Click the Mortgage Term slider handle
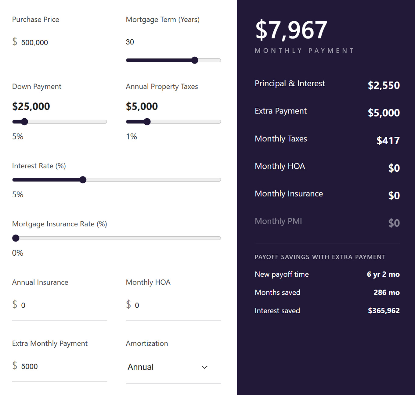Screen dimensions: 415x395 pos(195,60)
